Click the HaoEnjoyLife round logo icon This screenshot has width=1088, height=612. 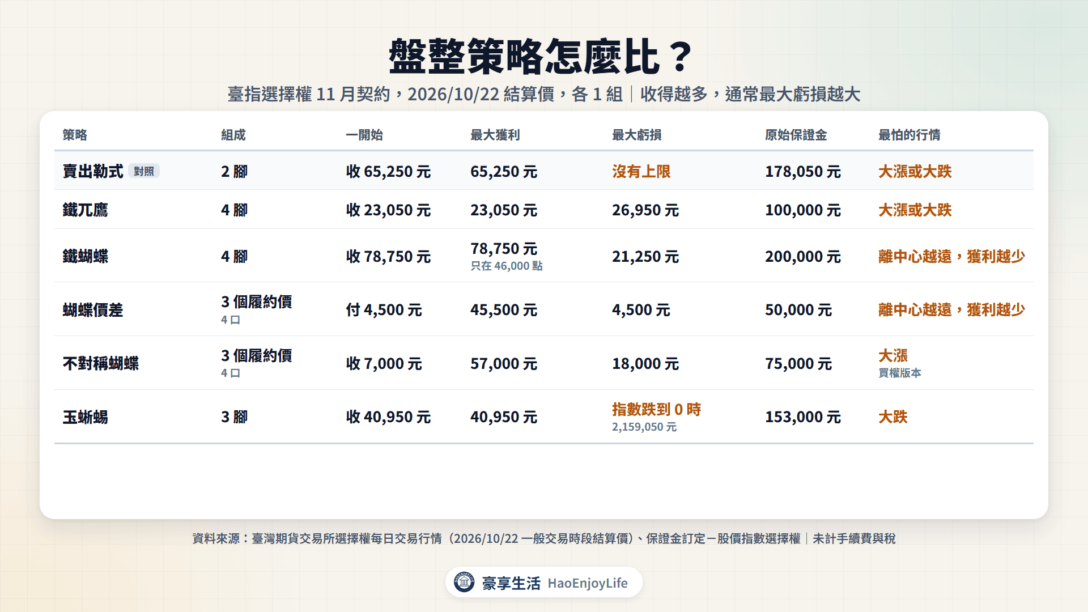[464, 582]
